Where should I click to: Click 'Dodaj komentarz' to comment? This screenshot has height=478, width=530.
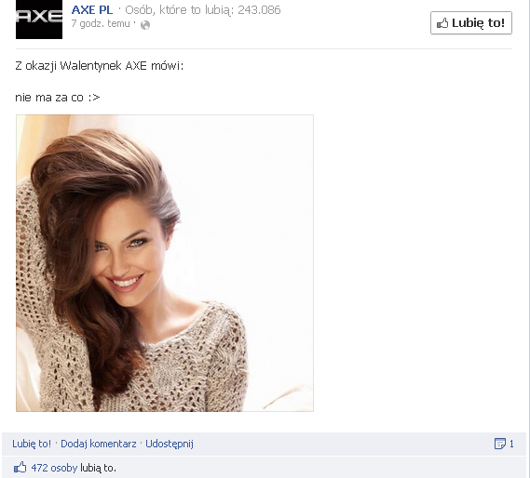click(x=99, y=444)
